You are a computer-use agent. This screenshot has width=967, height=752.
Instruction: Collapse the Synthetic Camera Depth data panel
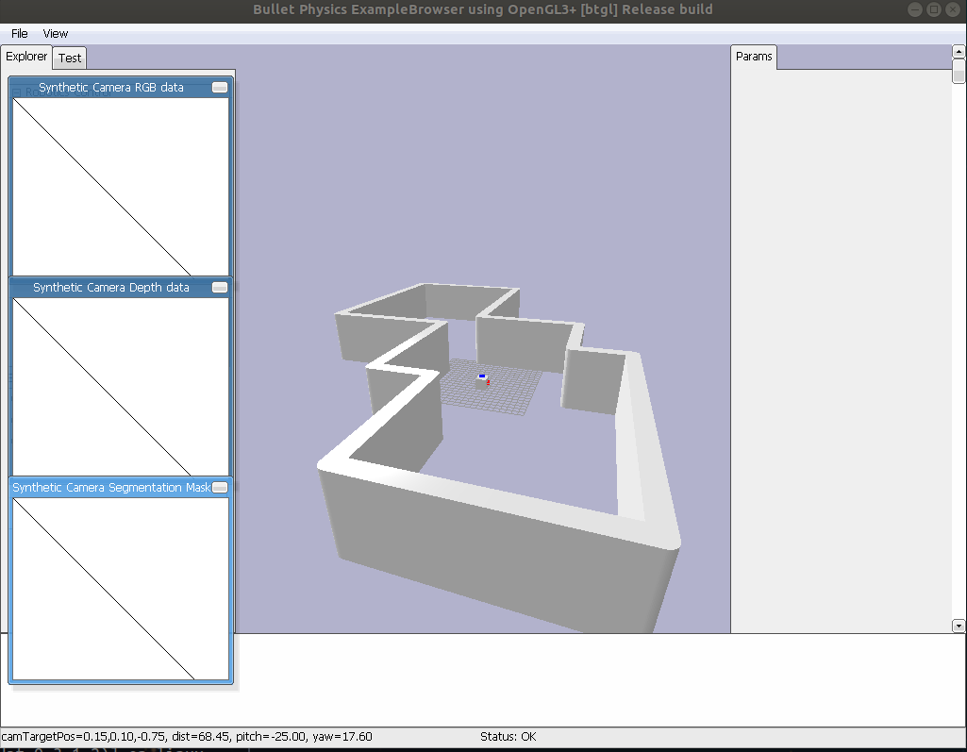219,288
